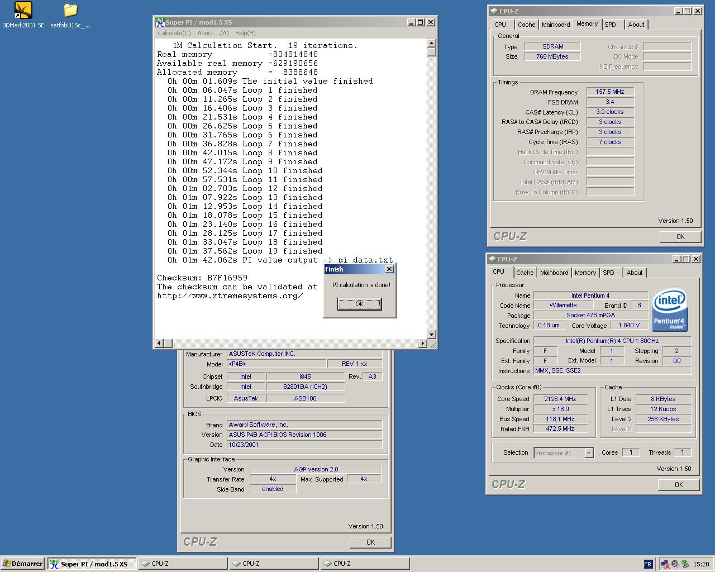Screen dimensions: 715x572
Task: Switch to first CPU-Z taskbar button
Action: pyautogui.click(x=182, y=564)
